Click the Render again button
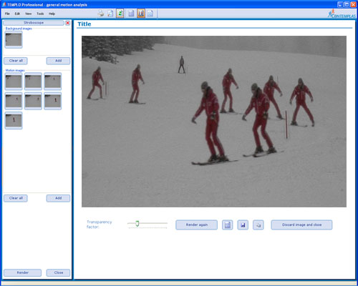This screenshot has height=286, width=358. 197,225
